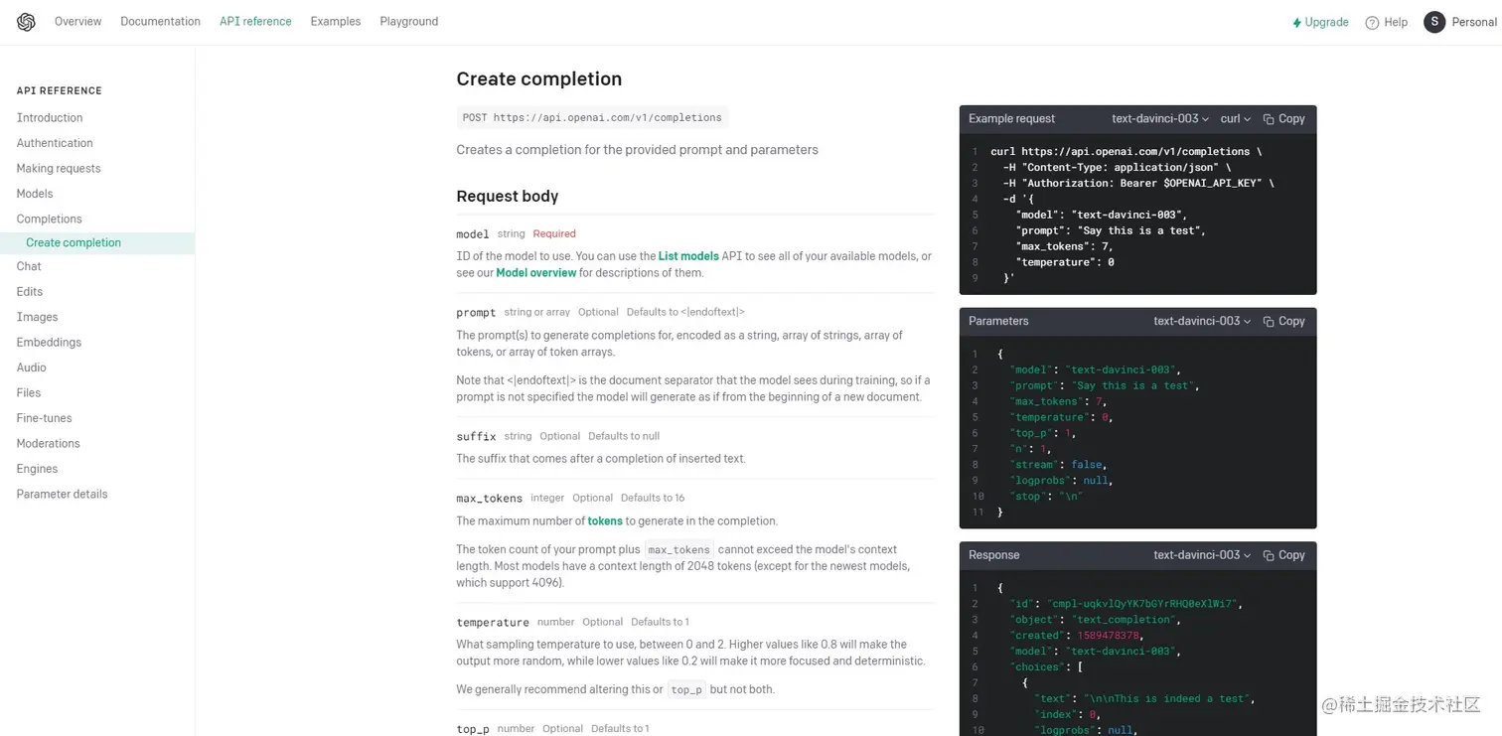
Task: Open Files in the sidebar
Action: 29,393
